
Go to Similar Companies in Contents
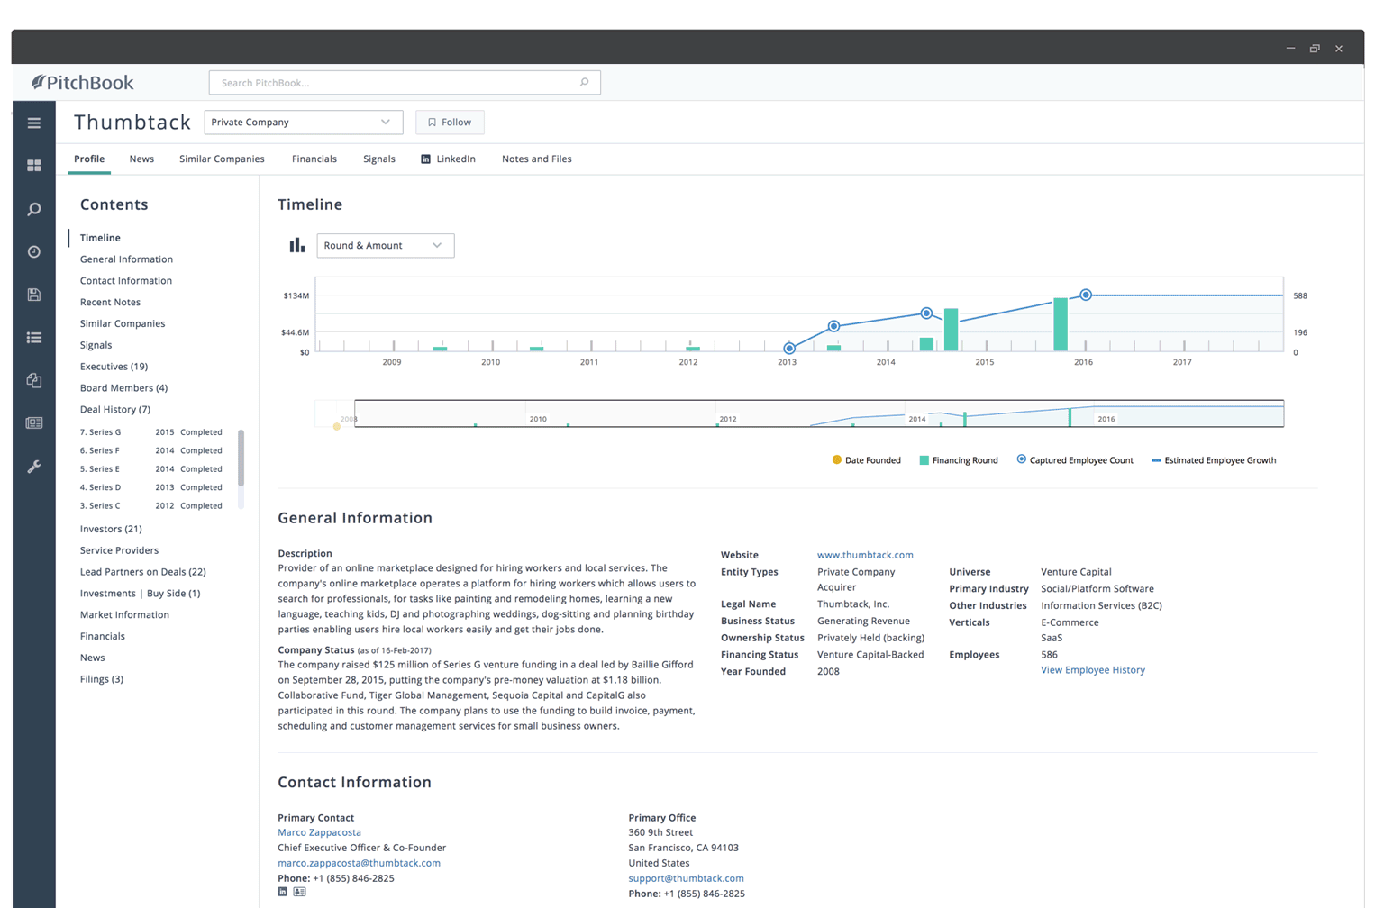(123, 323)
